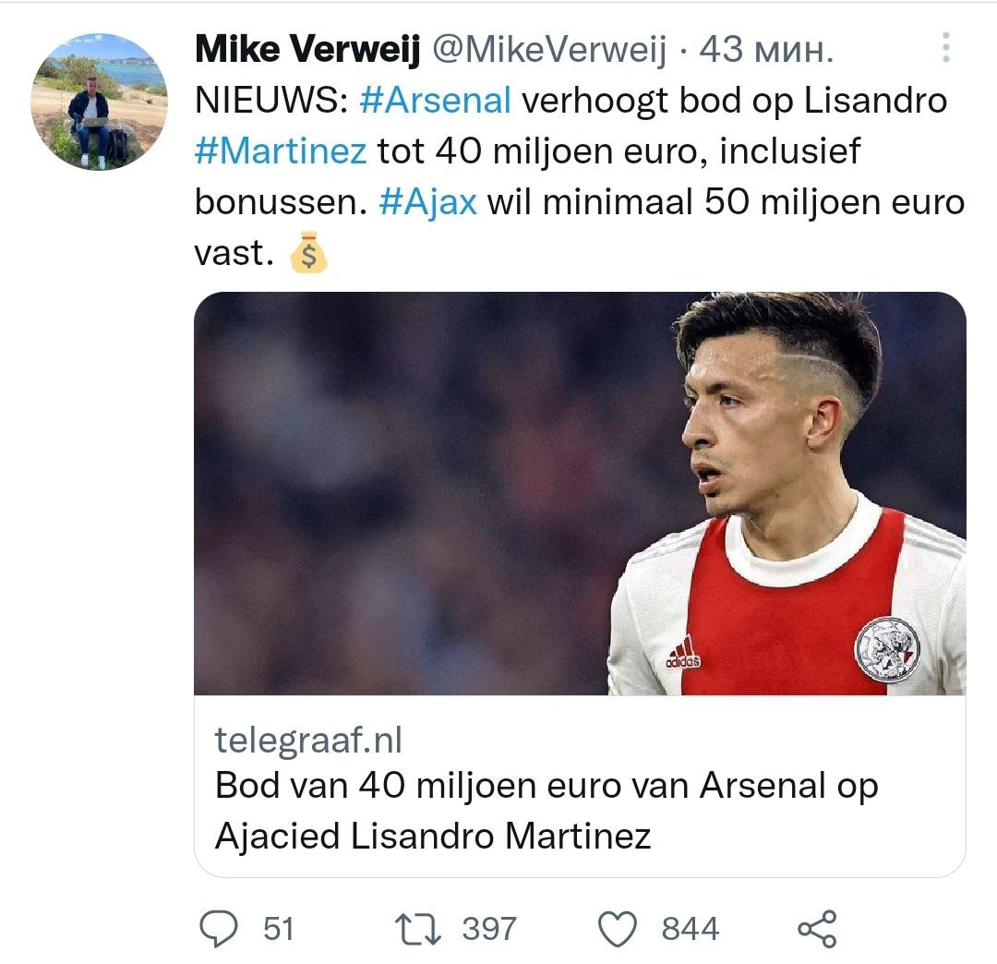
Task: Click the 397 retweets count
Action: pyautogui.click(x=489, y=928)
